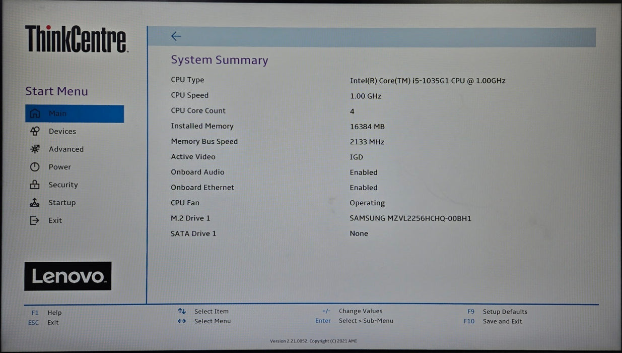This screenshot has height=353, width=622.
Task: Click the IGD value
Action: click(x=356, y=157)
